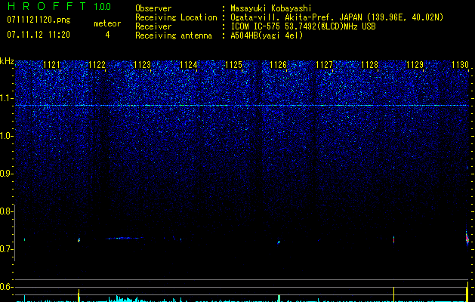475x302 pixels.
Task: Click the Receiver label
Action: coord(153,26)
